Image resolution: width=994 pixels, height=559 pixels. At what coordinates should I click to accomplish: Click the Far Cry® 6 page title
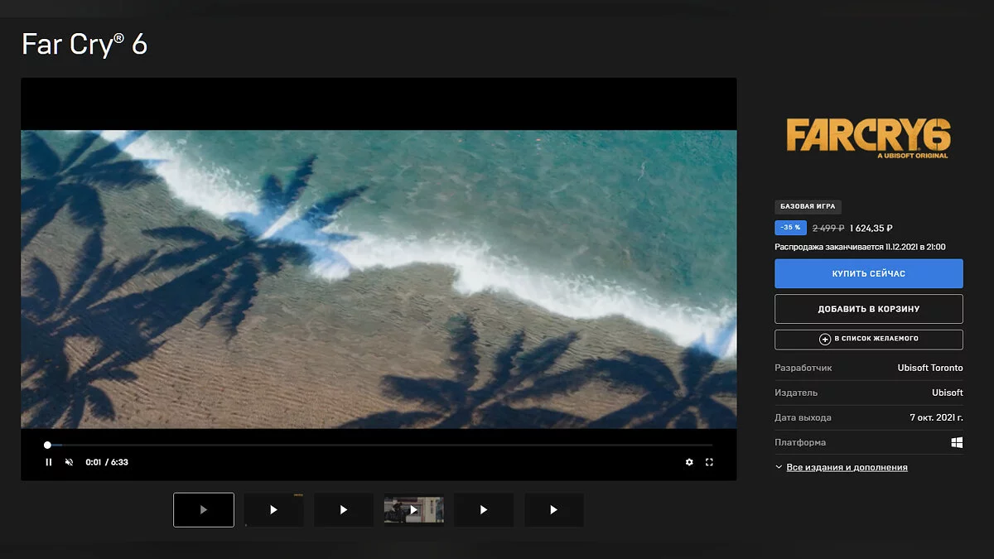[84, 44]
